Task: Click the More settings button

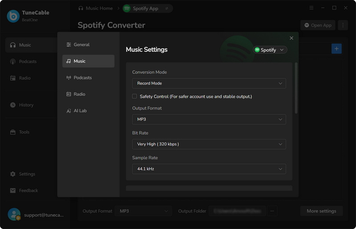Action: [x=321, y=211]
